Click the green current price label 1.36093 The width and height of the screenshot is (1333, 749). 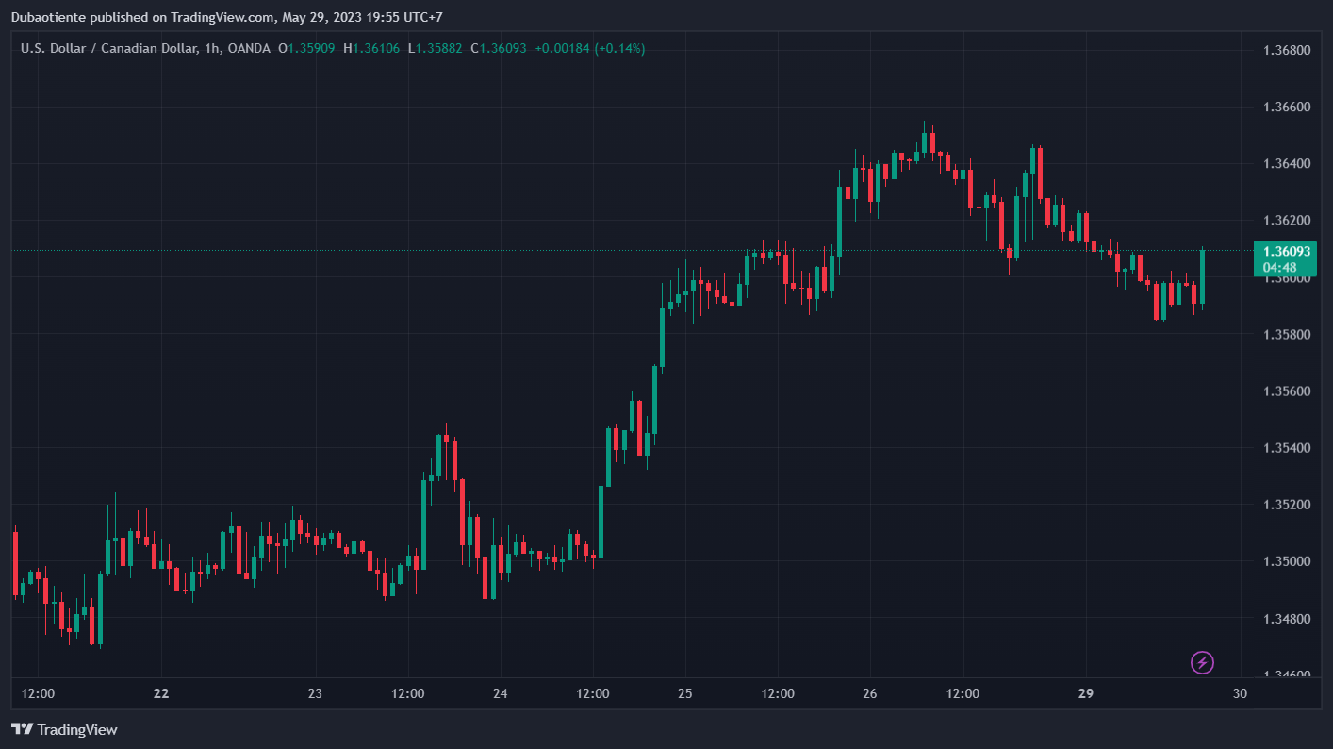pos(1287,251)
